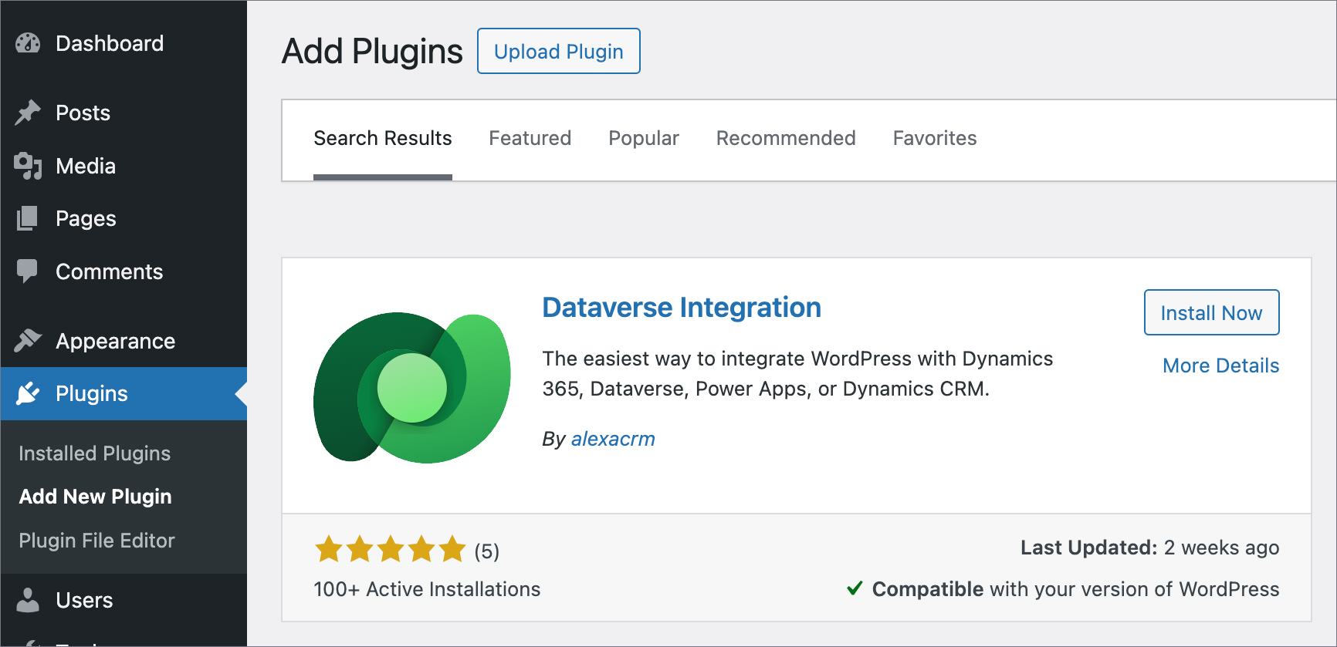This screenshot has width=1337, height=647.
Task: Click the Plugins plug icon
Action: pyautogui.click(x=28, y=393)
